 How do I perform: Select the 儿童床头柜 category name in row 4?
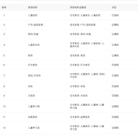coord(34,45)
